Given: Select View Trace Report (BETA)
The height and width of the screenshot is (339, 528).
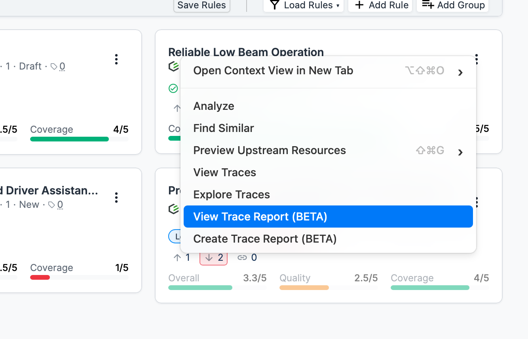Looking at the screenshot, I should 328,217.
